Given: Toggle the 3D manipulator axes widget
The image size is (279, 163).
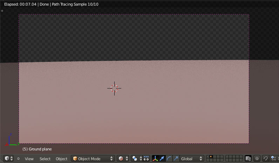Looking at the screenshot, I should (x=155, y=158).
